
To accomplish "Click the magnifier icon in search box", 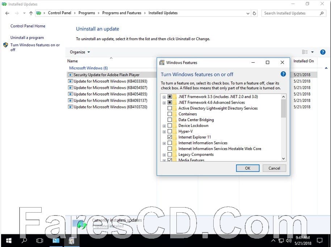I will [322, 13].
